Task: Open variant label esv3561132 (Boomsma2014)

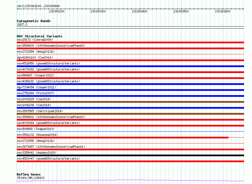Action: click(x=37, y=135)
